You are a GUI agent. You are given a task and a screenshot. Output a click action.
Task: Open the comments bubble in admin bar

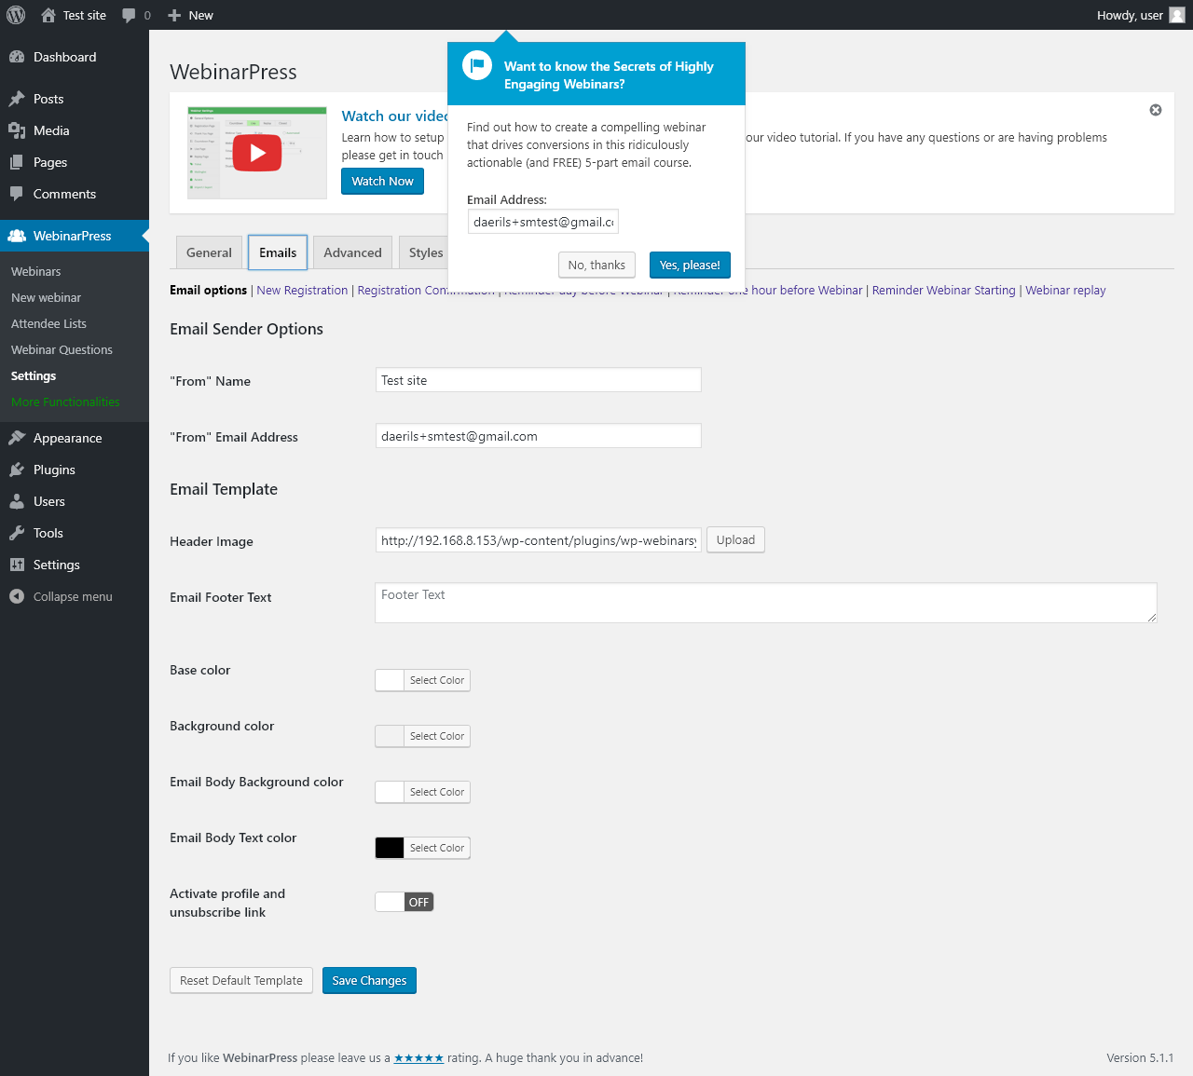pos(129,16)
